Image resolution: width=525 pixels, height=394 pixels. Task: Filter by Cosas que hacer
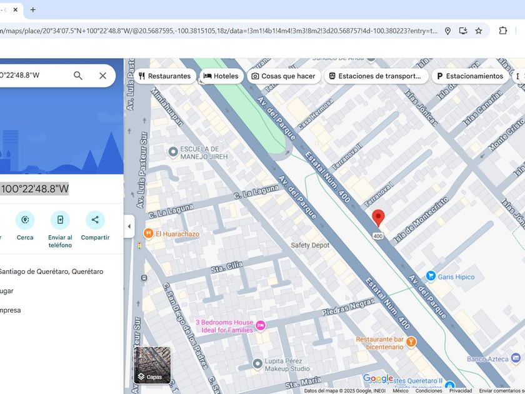coord(283,76)
